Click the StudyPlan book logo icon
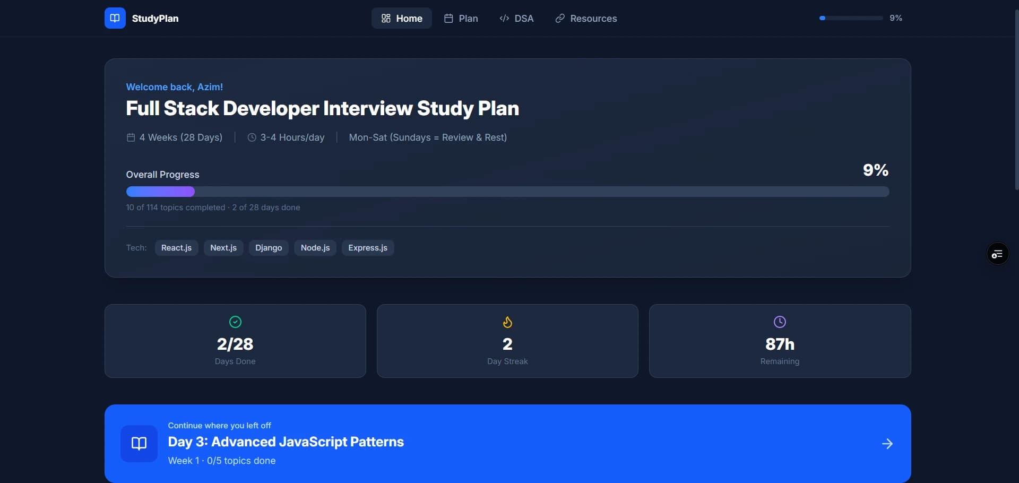1019x483 pixels. tap(115, 18)
